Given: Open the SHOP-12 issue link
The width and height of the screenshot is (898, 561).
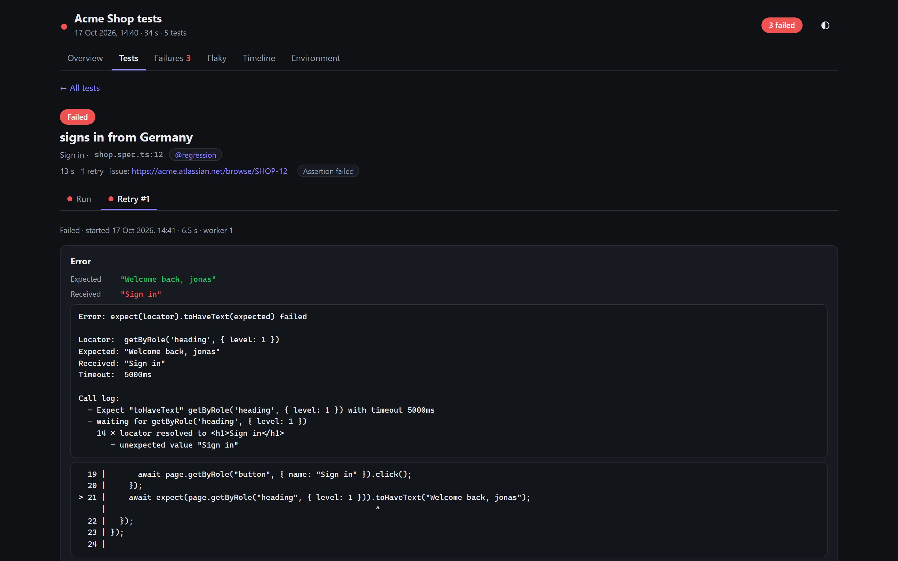Looking at the screenshot, I should pyautogui.click(x=209, y=171).
